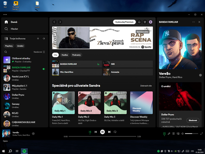Open the O umělci artist card
The height and width of the screenshot is (154, 205).
(180, 105)
